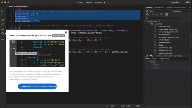Click the green status circle in status bar
This screenshot has width=192, height=108.
point(107,106)
